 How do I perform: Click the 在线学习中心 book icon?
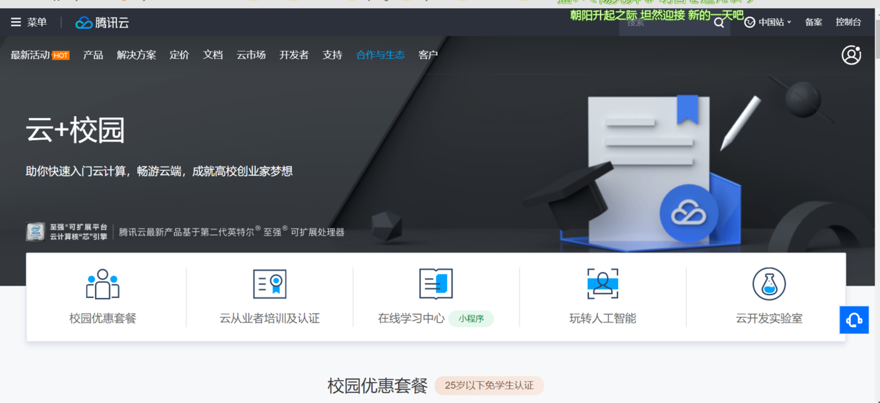436,284
